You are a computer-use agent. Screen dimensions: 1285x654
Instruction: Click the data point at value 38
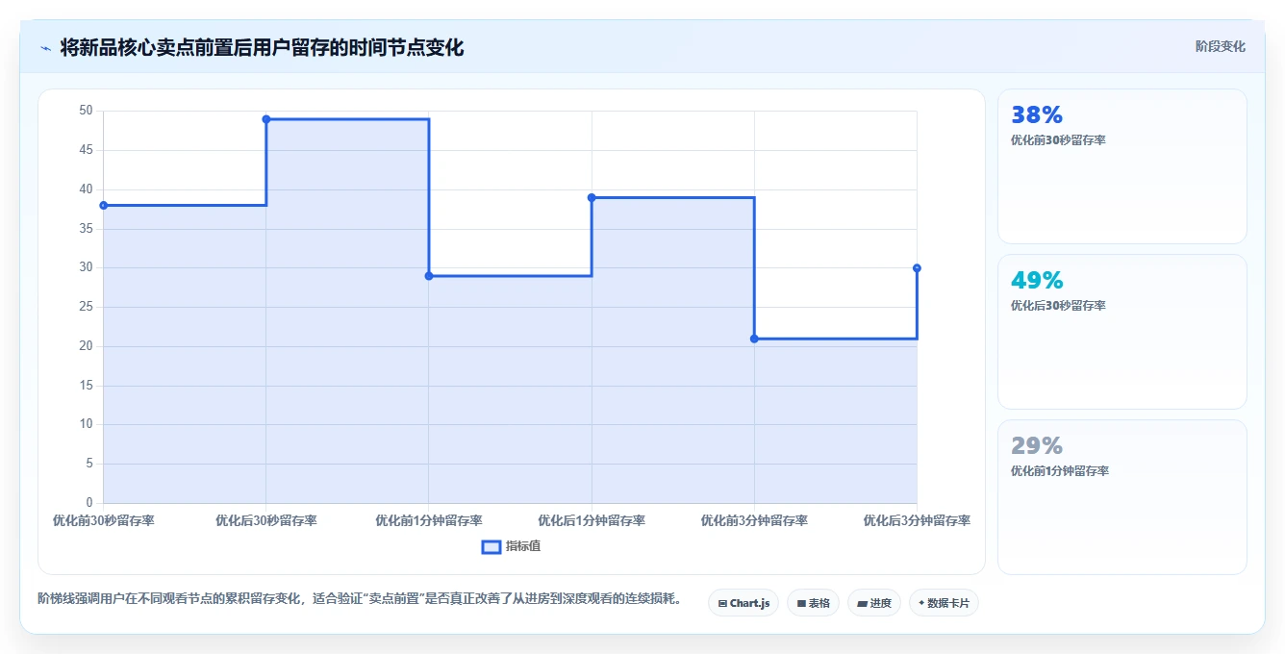click(x=104, y=205)
